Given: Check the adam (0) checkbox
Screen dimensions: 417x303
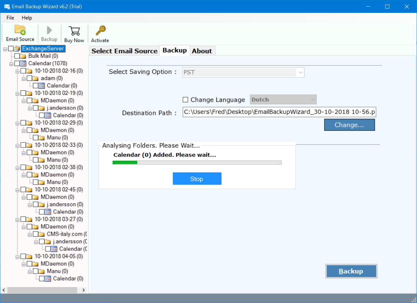Looking at the screenshot, I should 29,78.
